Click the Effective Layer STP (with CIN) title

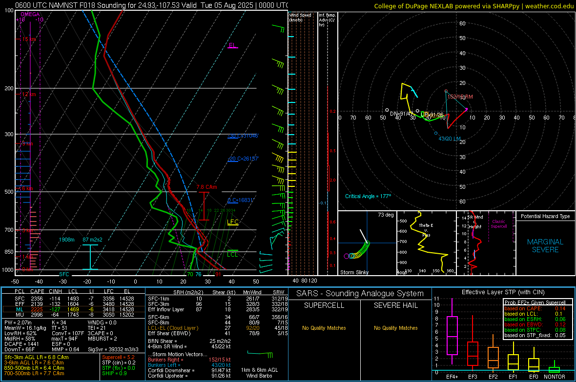pos(503,292)
